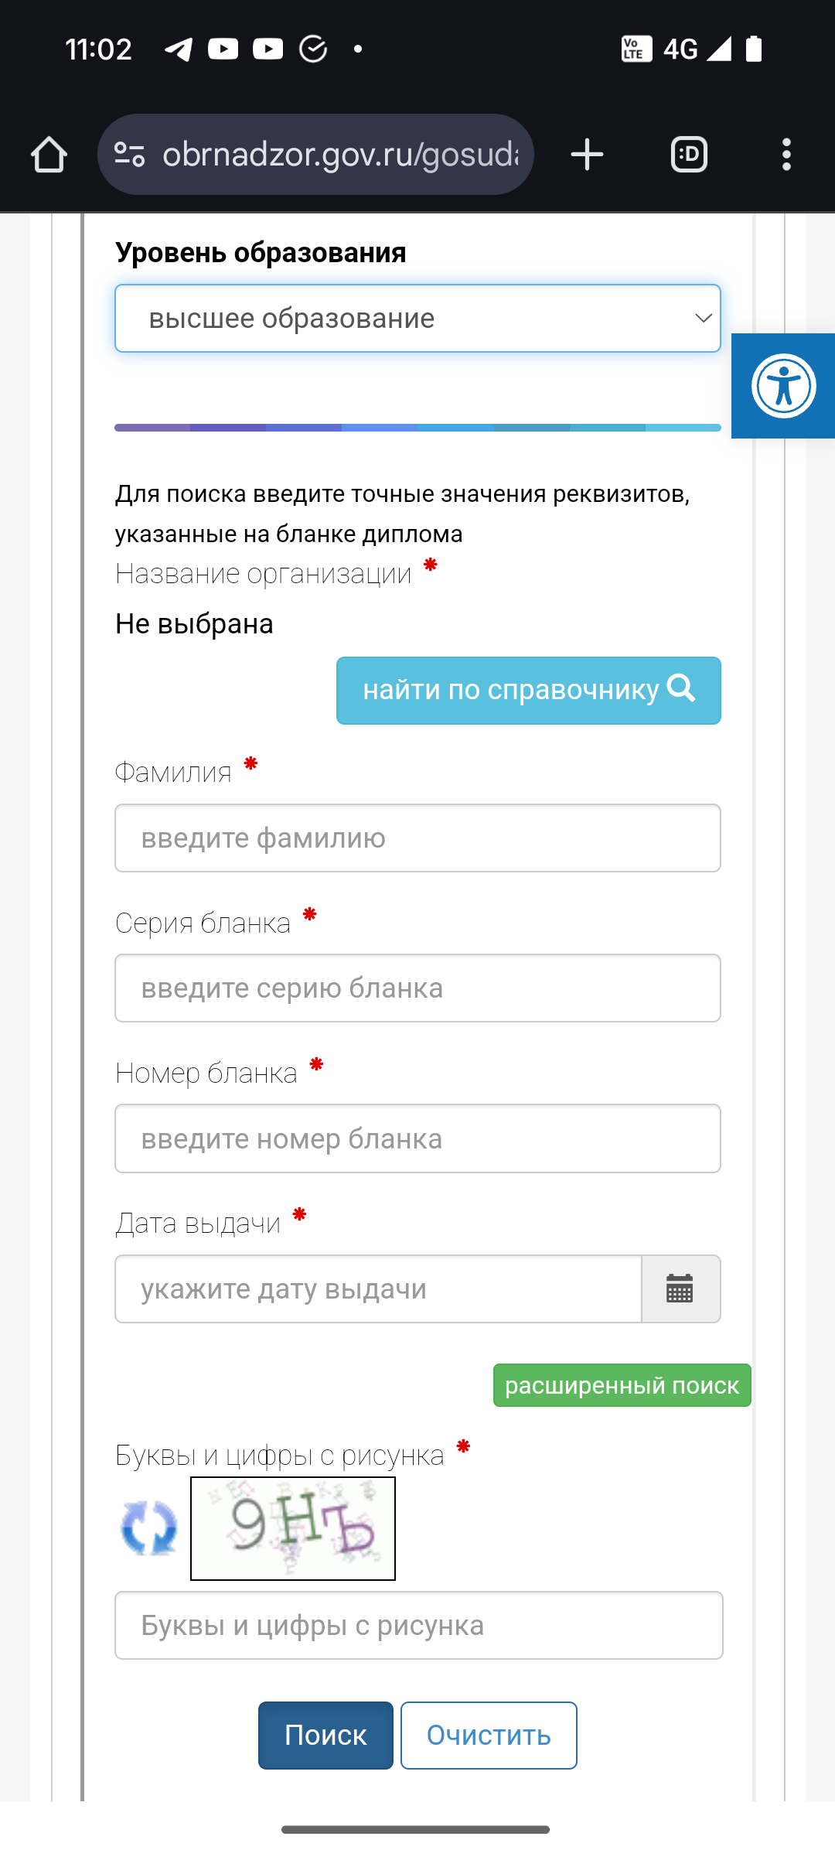835x1850 pixels.
Task: Focus the blank number input field
Action: coord(417,1138)
